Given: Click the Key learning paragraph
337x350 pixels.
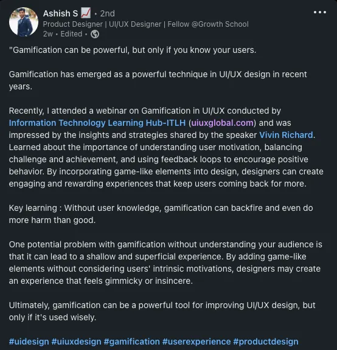Looking at the screenshot, I should tap(161, 214).
